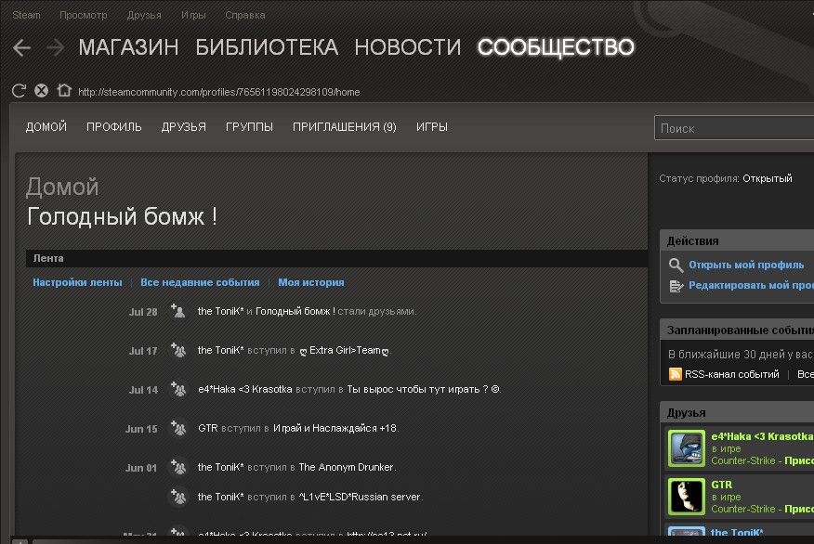Select the ДОМОЙ community tab

click(x=46, y=127)
